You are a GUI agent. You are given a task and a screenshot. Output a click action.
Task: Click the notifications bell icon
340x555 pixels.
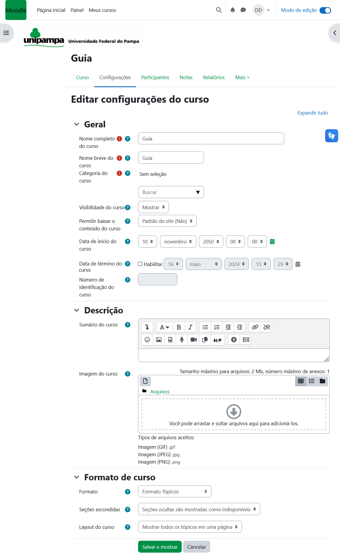pos(233,10)
